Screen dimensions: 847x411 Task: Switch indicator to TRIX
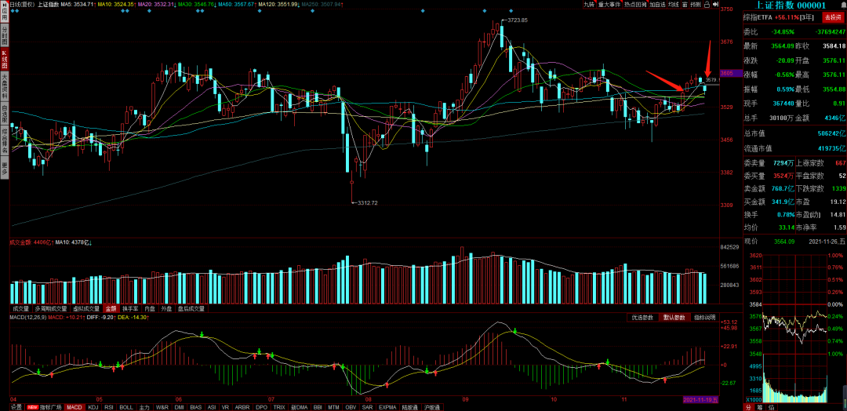tap(279, 406)
